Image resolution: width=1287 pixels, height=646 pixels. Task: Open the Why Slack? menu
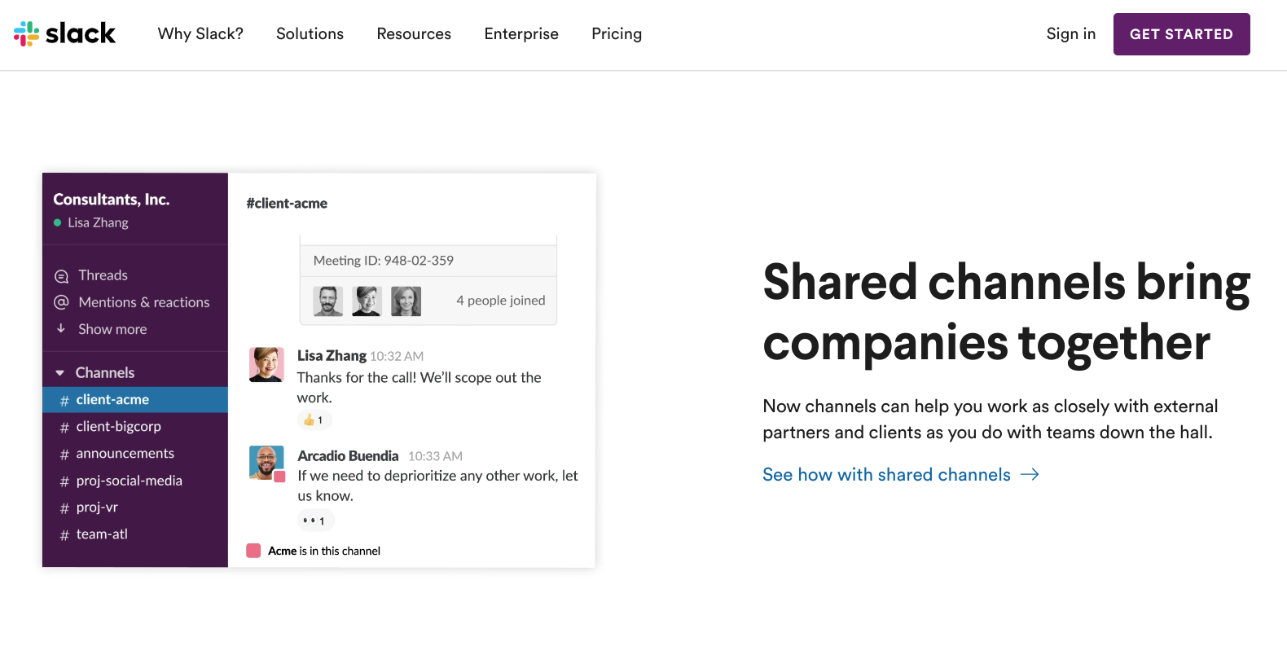click(x=200, y=33)
